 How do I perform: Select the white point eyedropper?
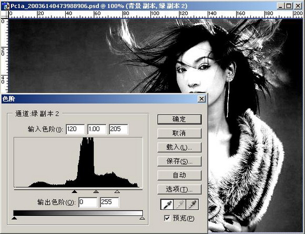click(x=192, y=205)
